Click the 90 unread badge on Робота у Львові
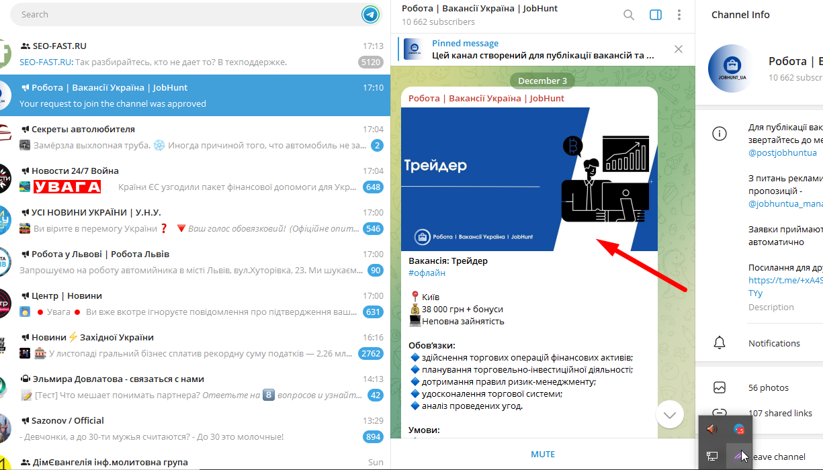The width and height of the screenshot is (823, 470). (x=375, y=271)
